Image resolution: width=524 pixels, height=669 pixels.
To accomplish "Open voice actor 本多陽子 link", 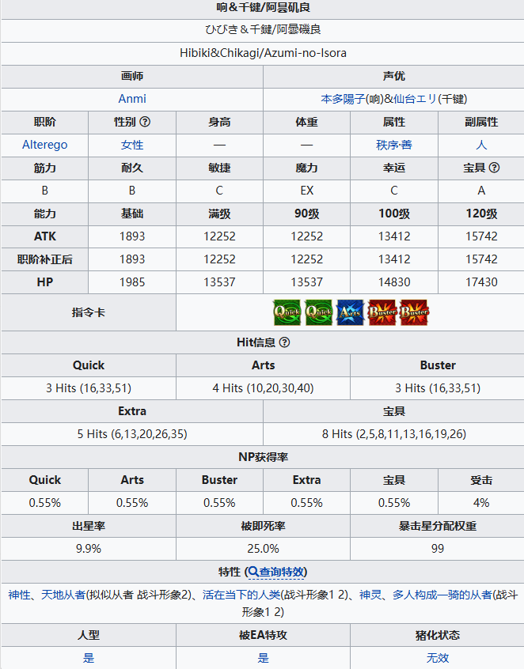I will (x=343, y=99).
